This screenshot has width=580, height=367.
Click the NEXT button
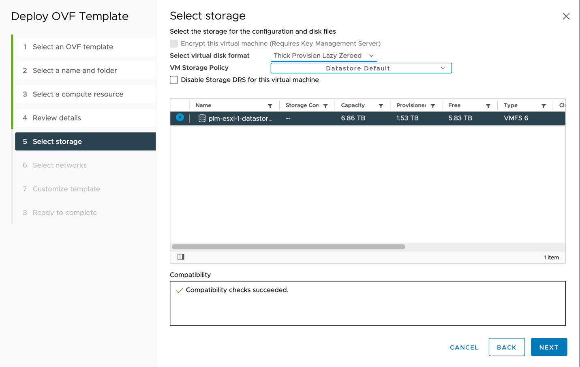point(549,347)
